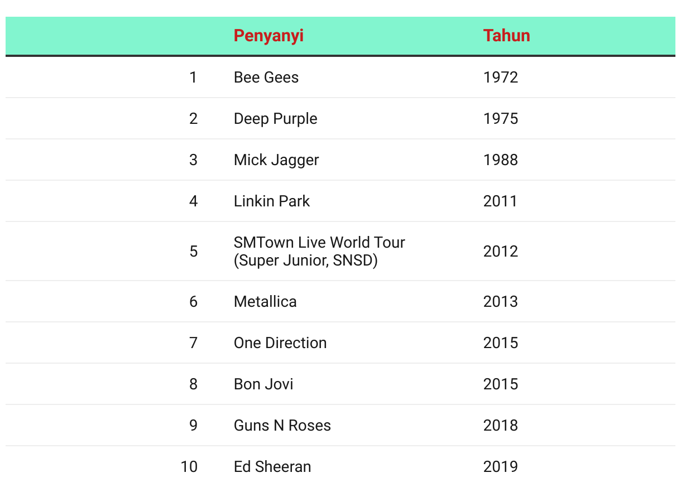The height and width of the screenshot is (492, 681).
Task: Click the year 1972 cell
Action: pos(501,77)
